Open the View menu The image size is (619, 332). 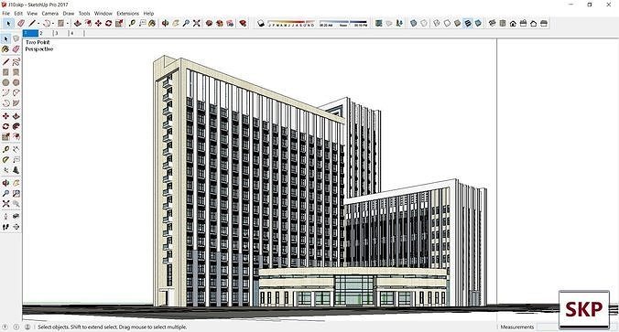(32, 14)
